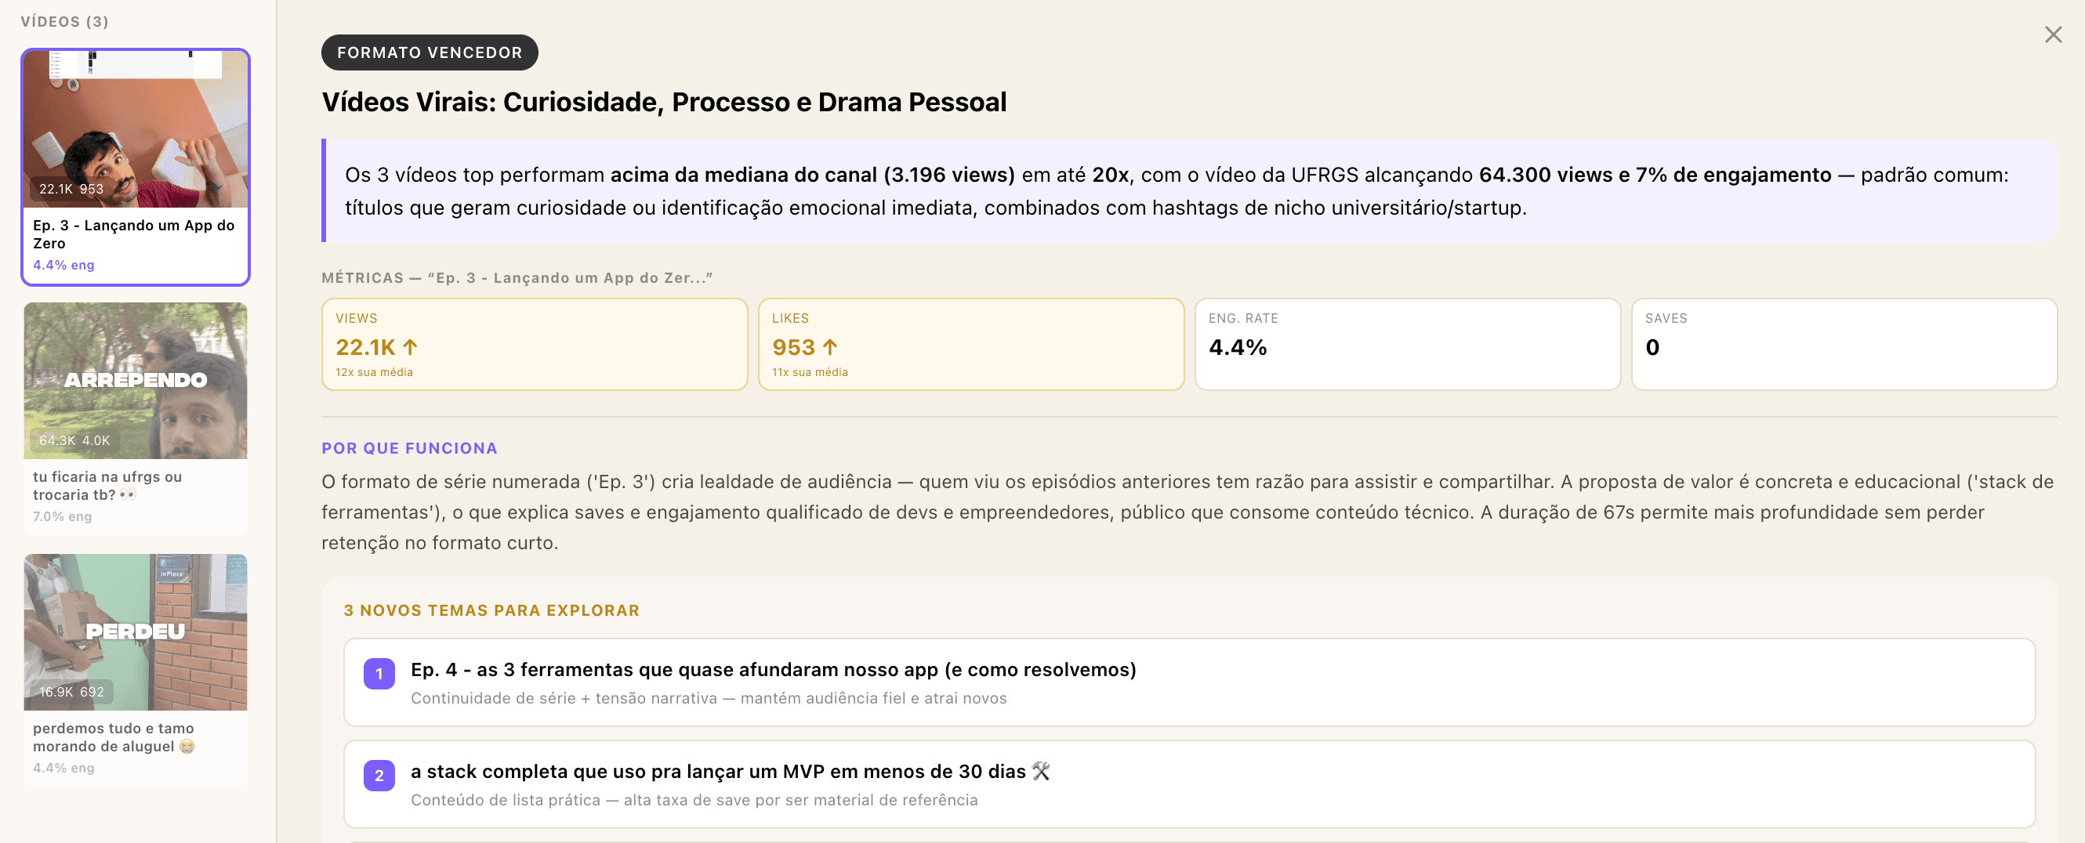Click the Saves metric card
Image resolution: width=2085 pixels, height=843 pixels.
(x=1844, y=345)
